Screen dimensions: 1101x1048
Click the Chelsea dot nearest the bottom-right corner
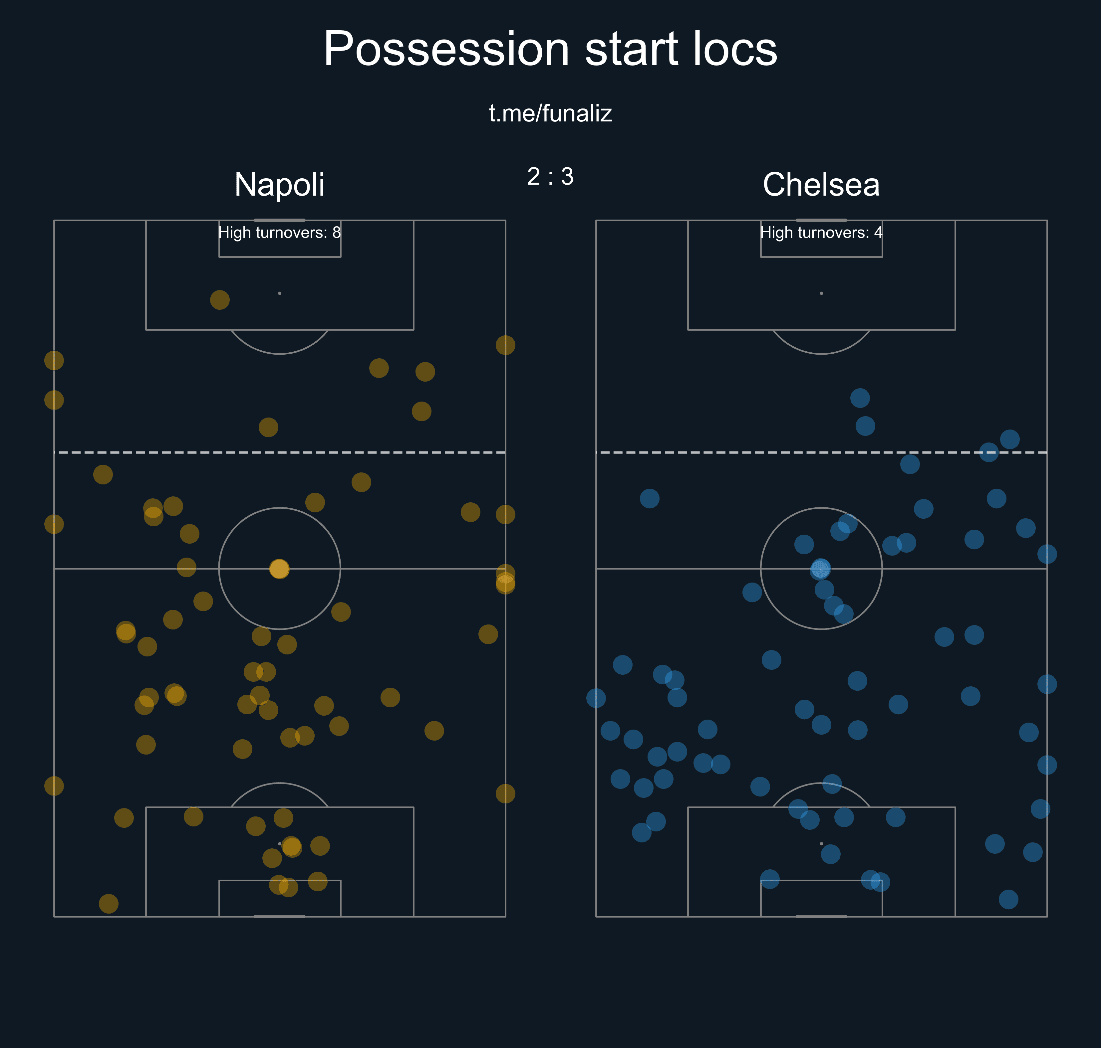pos(1008,899)
